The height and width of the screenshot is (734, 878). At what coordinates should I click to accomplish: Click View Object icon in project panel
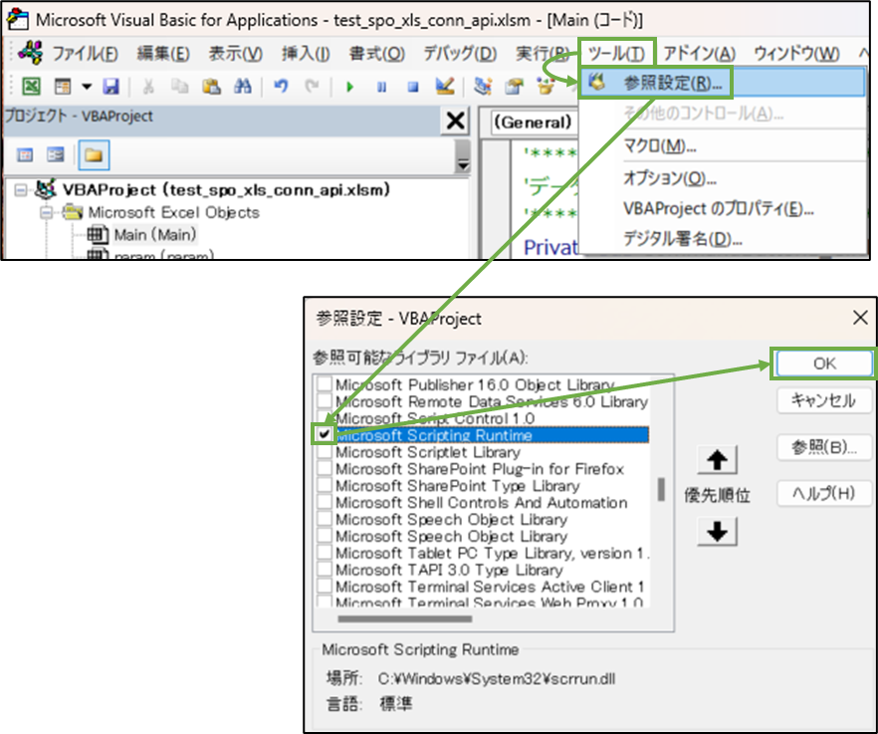coord(56,154)
